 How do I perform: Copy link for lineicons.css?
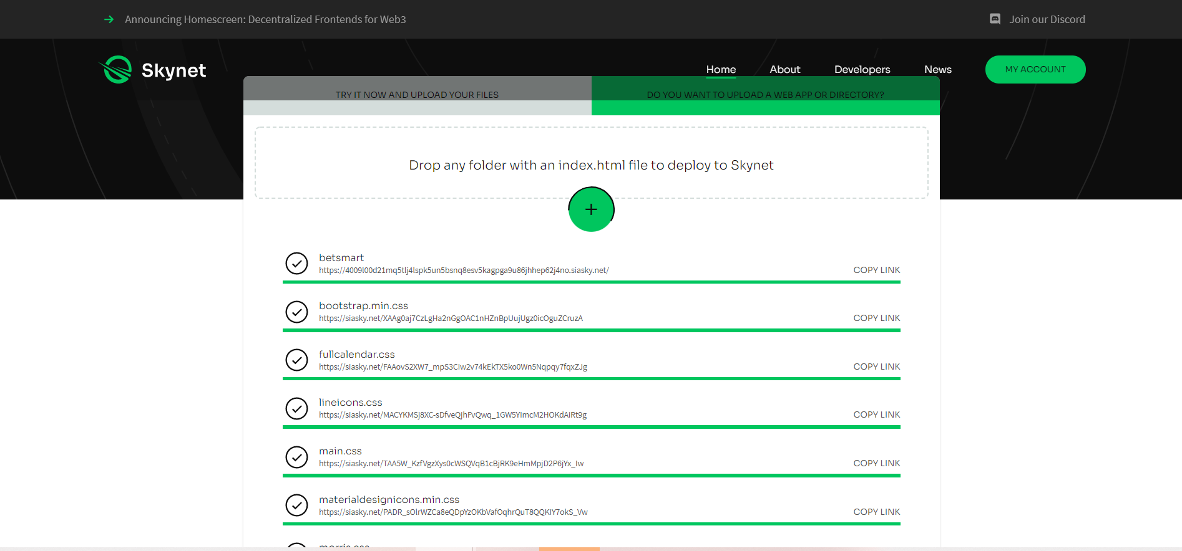(876, 414)
